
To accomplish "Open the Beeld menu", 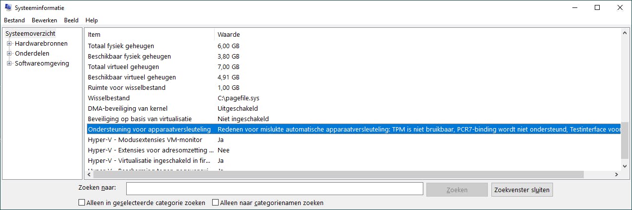I will 71,20.
